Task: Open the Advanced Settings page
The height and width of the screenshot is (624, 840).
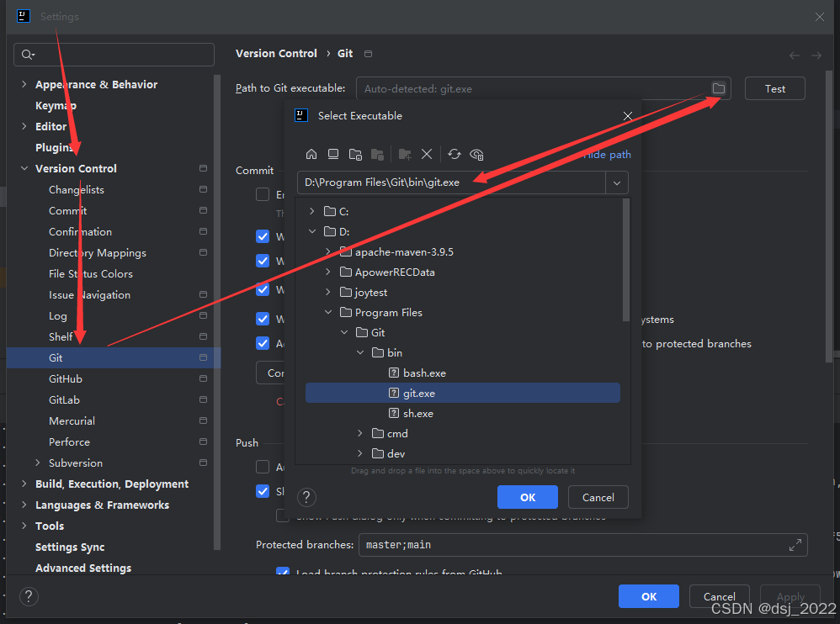Action: point(83,568)
